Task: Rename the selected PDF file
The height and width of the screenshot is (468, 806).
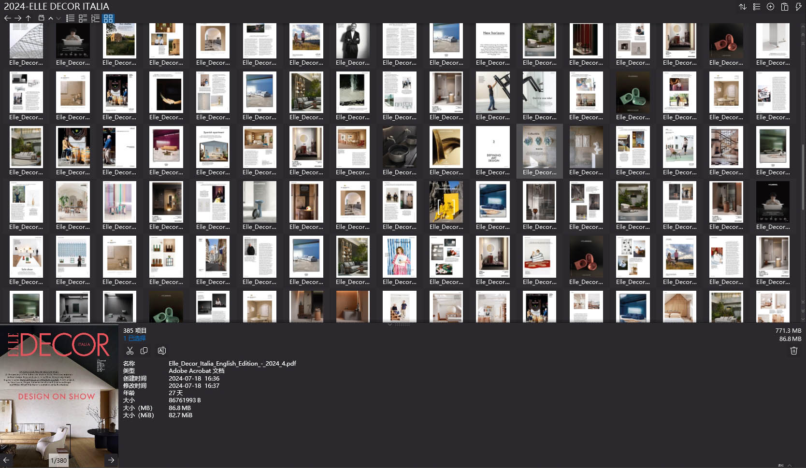Action: [162, 351]
